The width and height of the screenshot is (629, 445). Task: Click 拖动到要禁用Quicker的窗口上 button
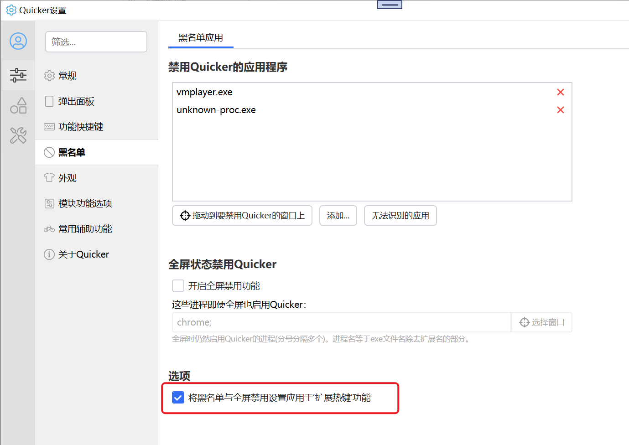tap(242, 216)
